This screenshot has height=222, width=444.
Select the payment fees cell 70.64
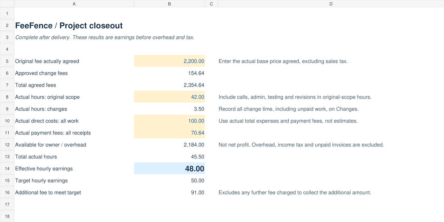[169, 132]
